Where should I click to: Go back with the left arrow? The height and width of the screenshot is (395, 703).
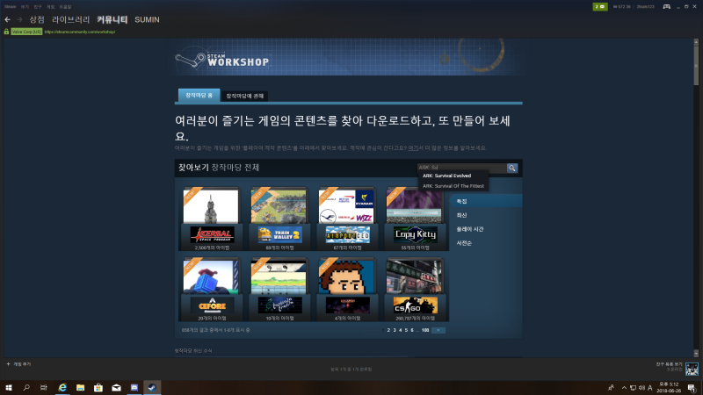(7, 19)
